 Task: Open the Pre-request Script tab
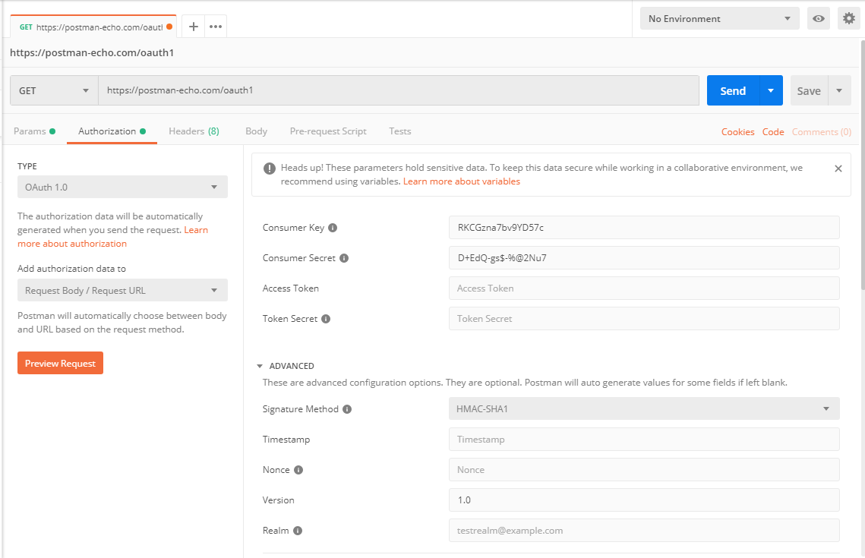[327, 131]
